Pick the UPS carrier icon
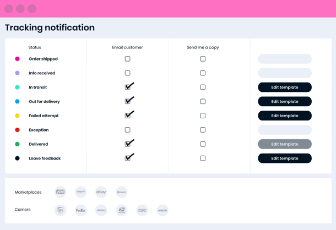The height and width of the screenshot is (230, 336). tap(60, 210)
